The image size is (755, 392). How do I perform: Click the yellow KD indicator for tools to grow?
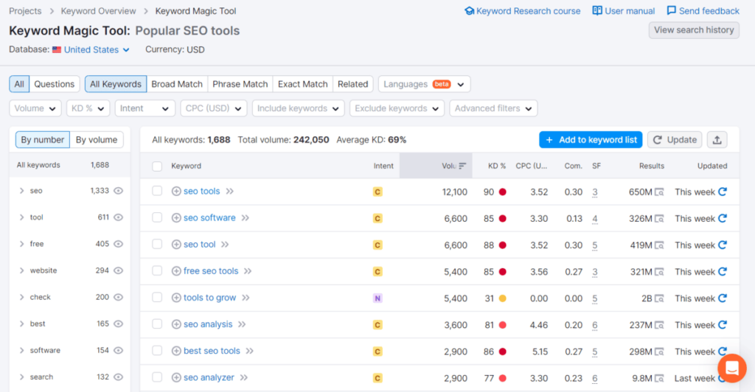[502, 298]
